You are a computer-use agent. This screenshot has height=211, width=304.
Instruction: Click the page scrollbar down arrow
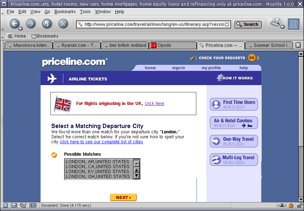(x=301, y=199)
